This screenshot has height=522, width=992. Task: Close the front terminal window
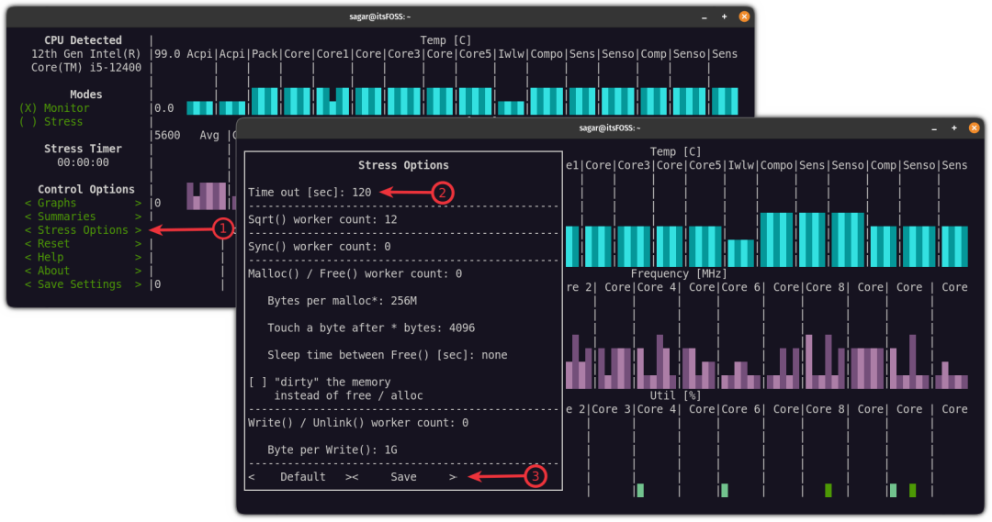pyautogui.click(x=974, y=128)
